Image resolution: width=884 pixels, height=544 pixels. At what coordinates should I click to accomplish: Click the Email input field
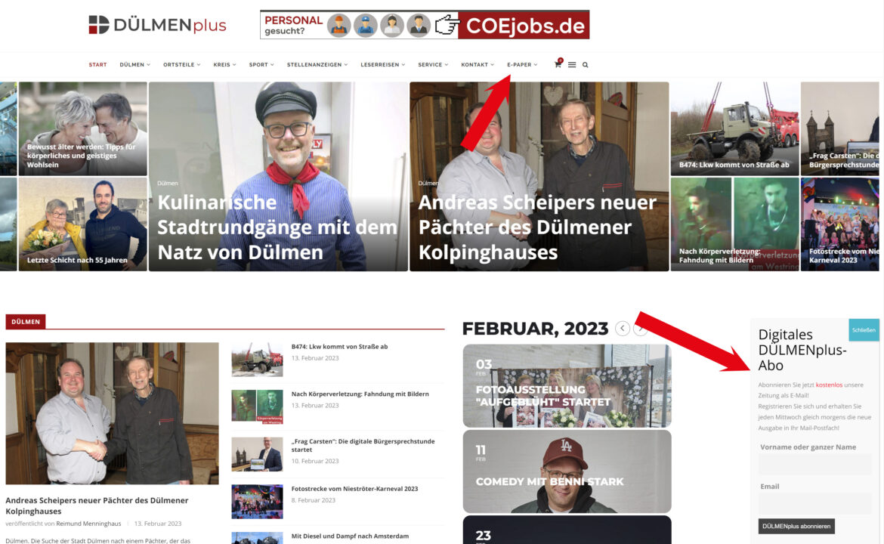click(814, 503)
